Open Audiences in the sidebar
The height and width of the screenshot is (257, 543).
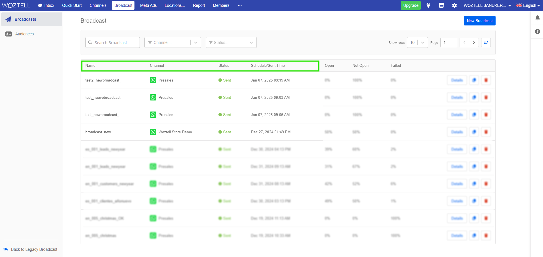(24, 34)
